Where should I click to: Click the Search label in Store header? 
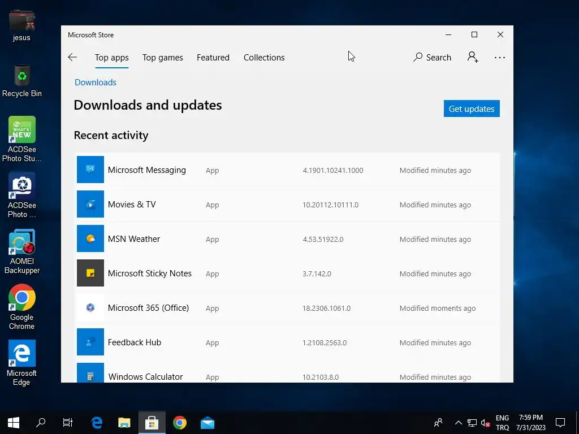439,58
